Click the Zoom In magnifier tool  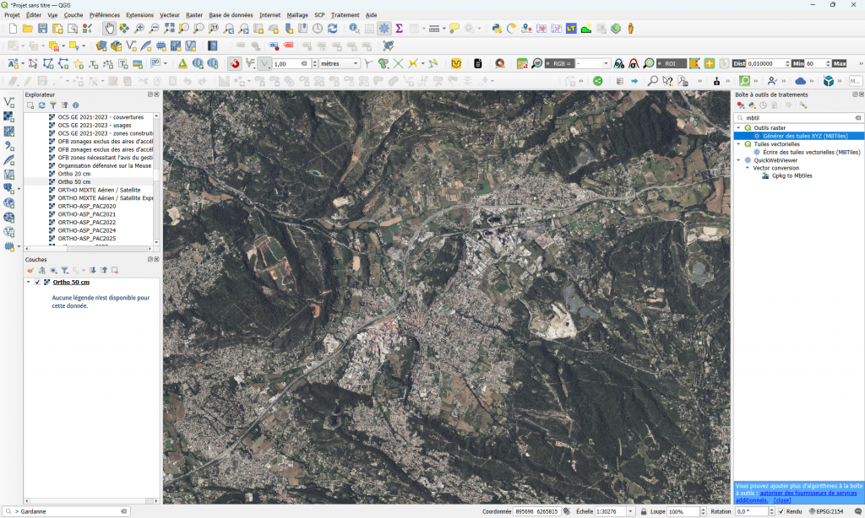pyautogui.click(x=139, y=28)
